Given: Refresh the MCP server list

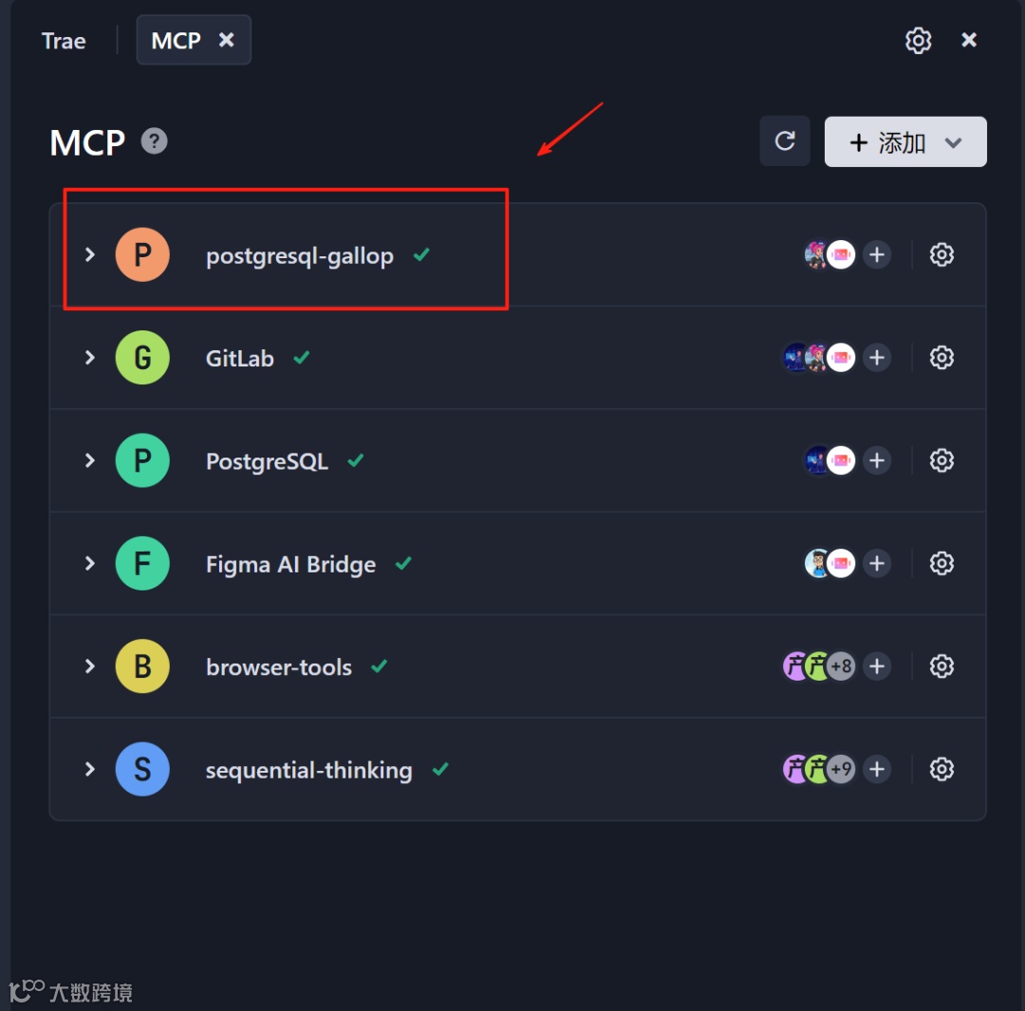Looking at the screenshot, I should (x=785, y=141).
